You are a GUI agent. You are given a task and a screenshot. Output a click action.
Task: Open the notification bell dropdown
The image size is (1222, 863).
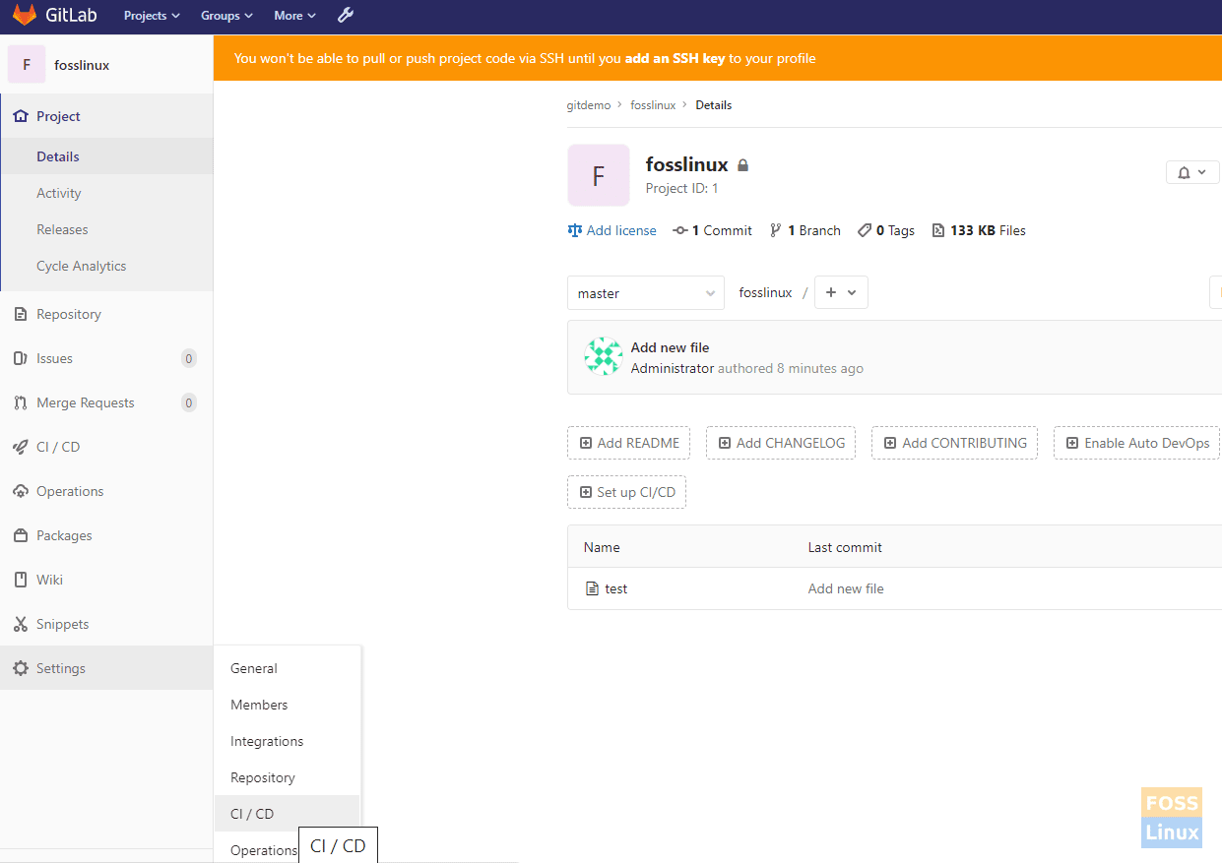[1192, 172]
